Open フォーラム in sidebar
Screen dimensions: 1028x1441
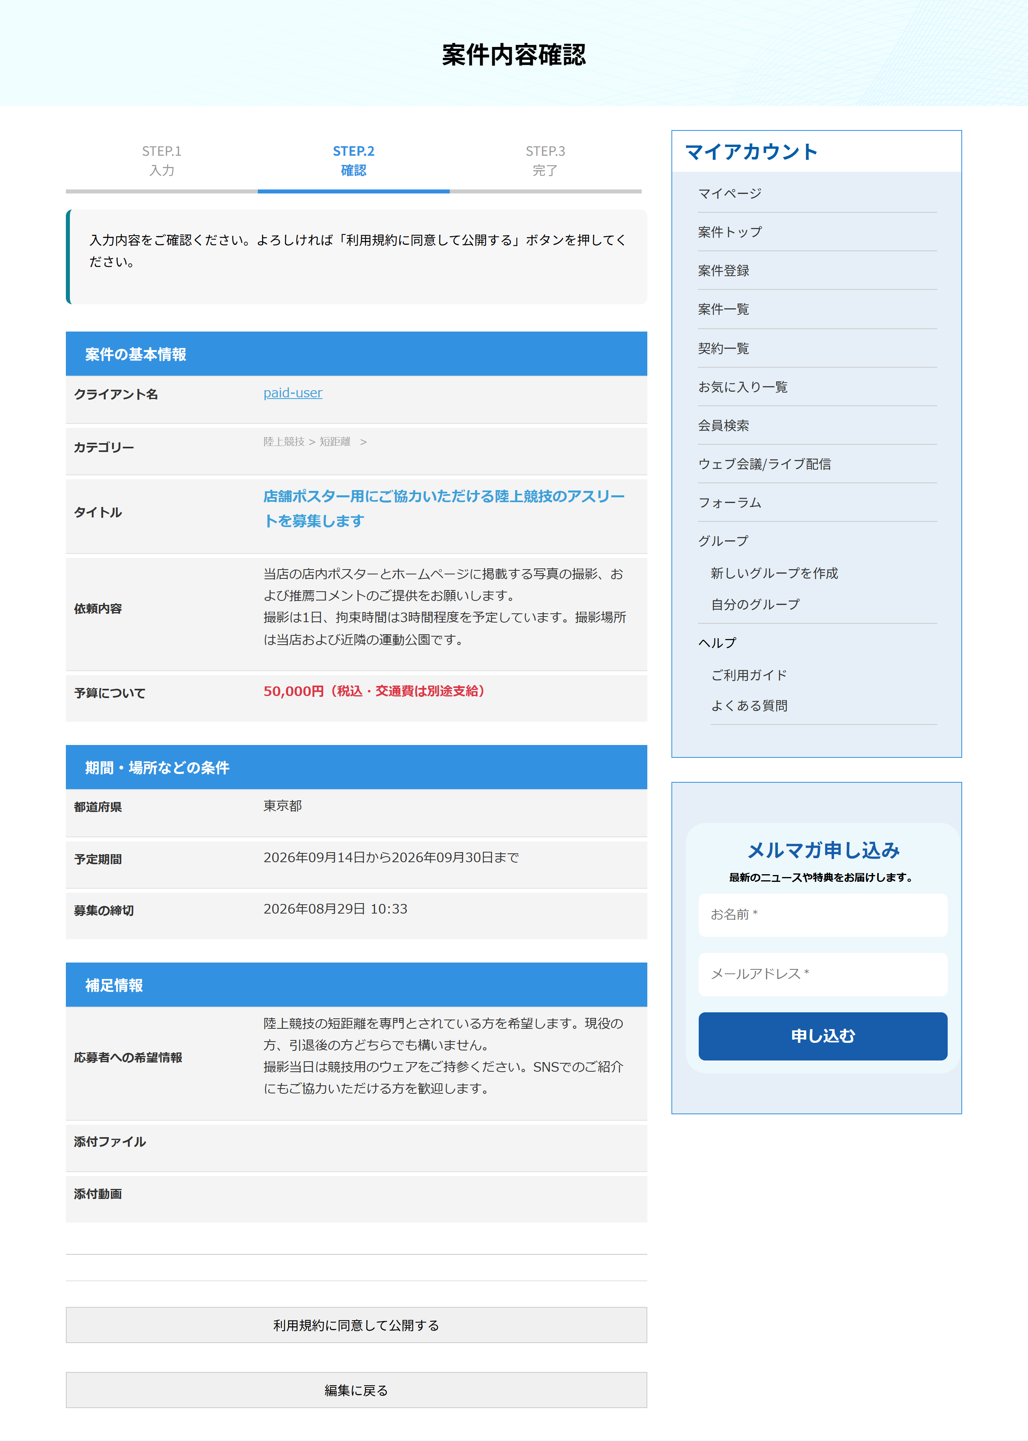pos(729,503)
